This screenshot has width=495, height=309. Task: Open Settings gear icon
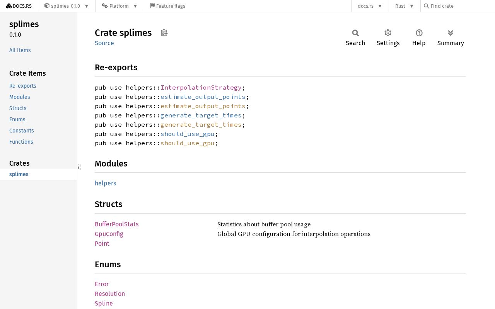pos(388,33)
